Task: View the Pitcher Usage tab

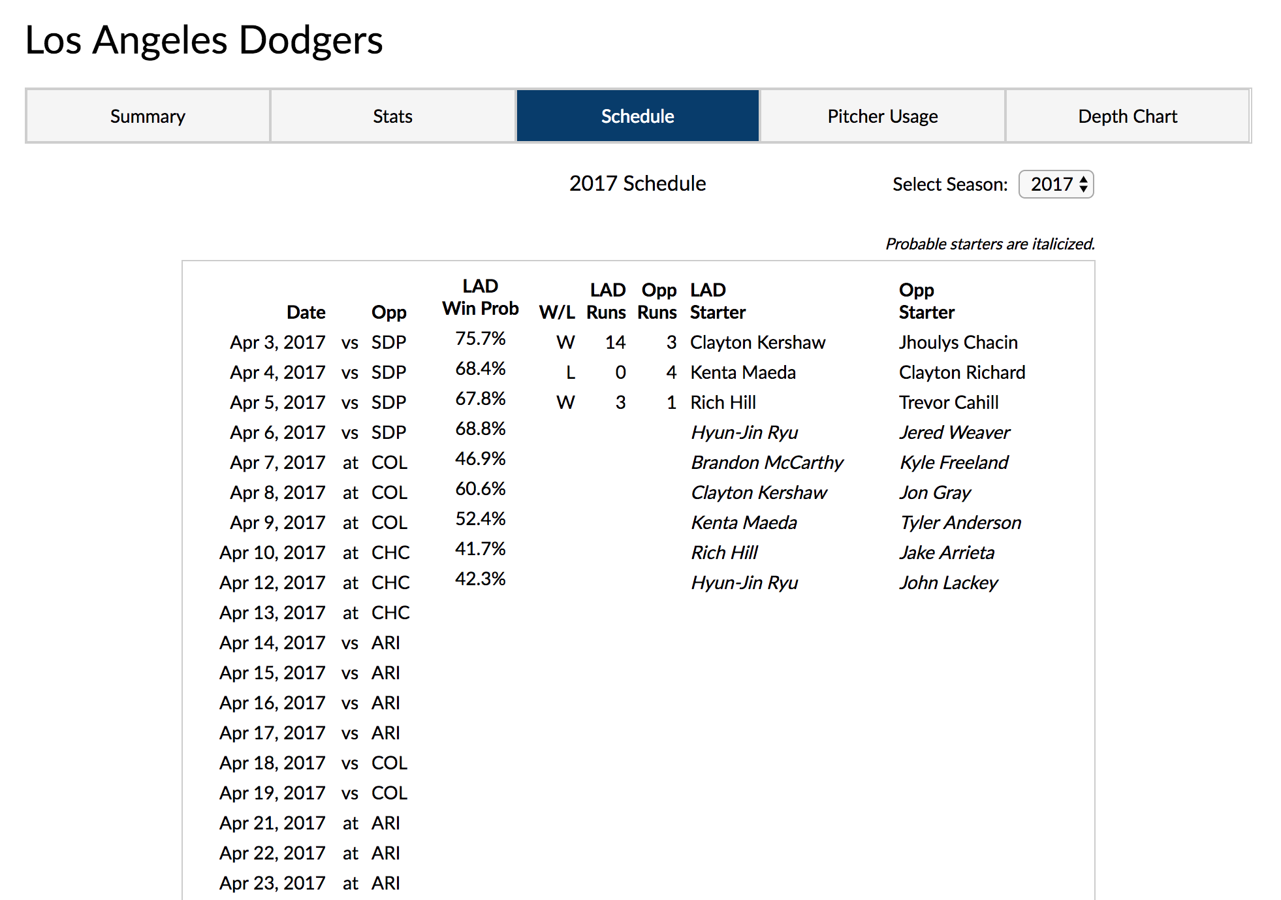Action: click(x=882, y=116)
